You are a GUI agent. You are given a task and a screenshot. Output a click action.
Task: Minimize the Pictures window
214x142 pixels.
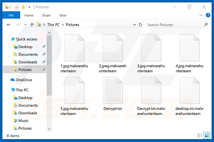pyautogui.click(x=175, y=7)
